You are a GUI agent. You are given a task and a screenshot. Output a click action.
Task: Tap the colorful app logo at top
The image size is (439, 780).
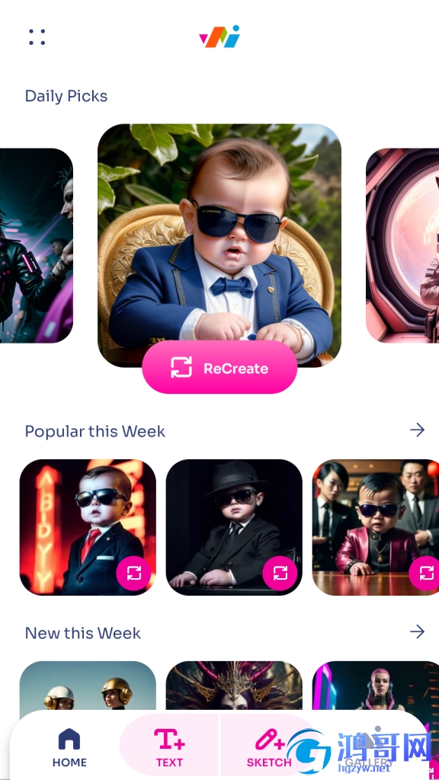pos(219,37)
